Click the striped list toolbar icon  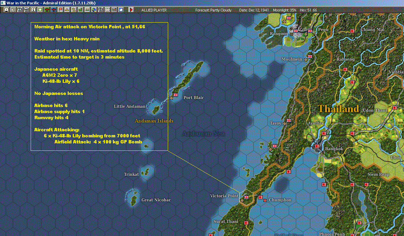click(114, 10)
